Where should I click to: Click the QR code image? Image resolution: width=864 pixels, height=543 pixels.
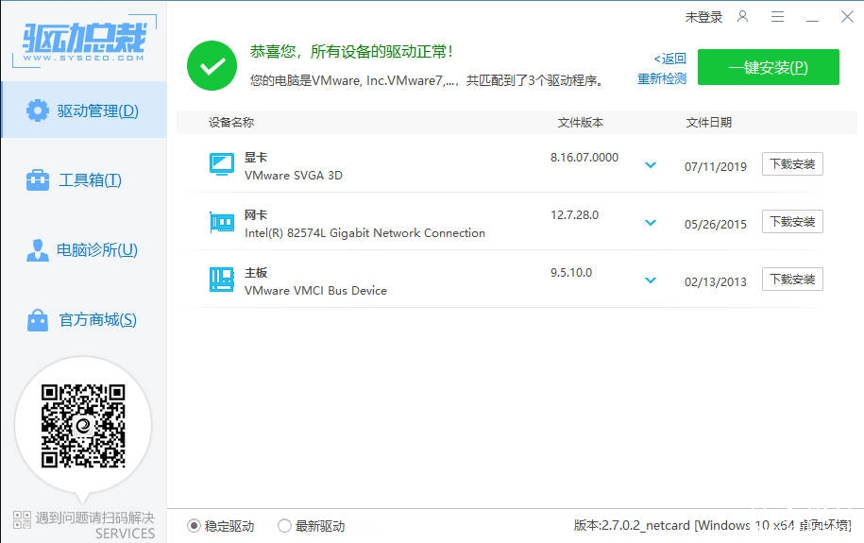click(x=83, y=426)
